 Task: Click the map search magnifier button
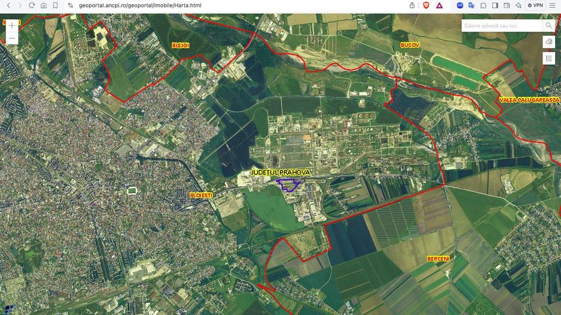548,25
